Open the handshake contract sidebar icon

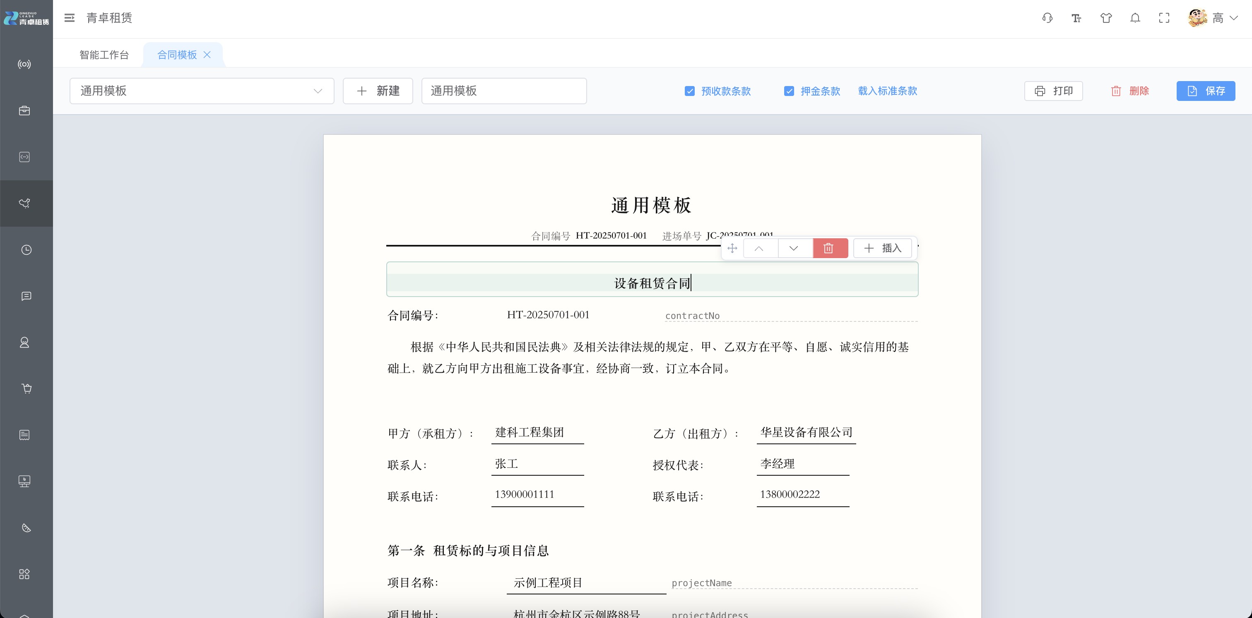tap(24, 203)
